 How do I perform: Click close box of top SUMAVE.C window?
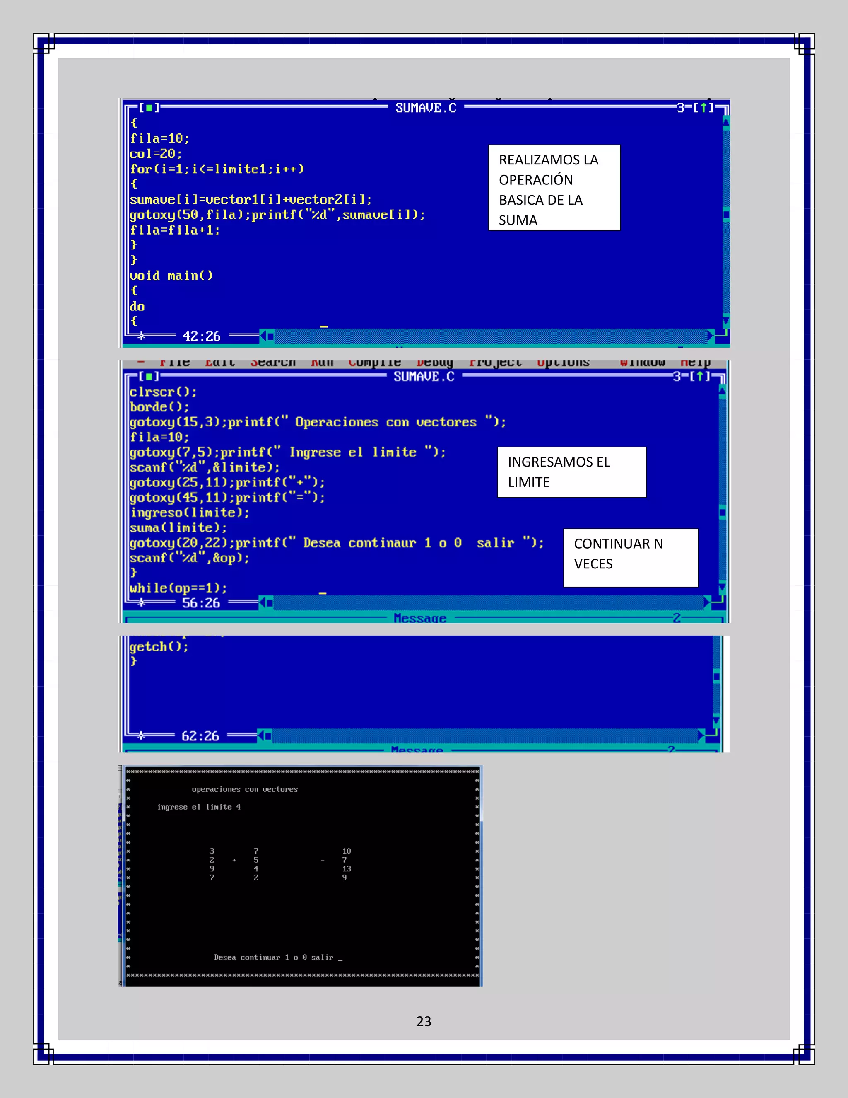coord(149,108)
